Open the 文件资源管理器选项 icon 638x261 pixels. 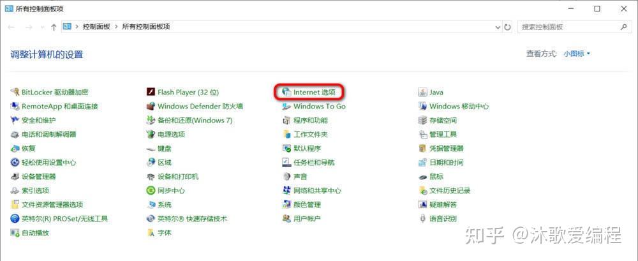point(15,204)
